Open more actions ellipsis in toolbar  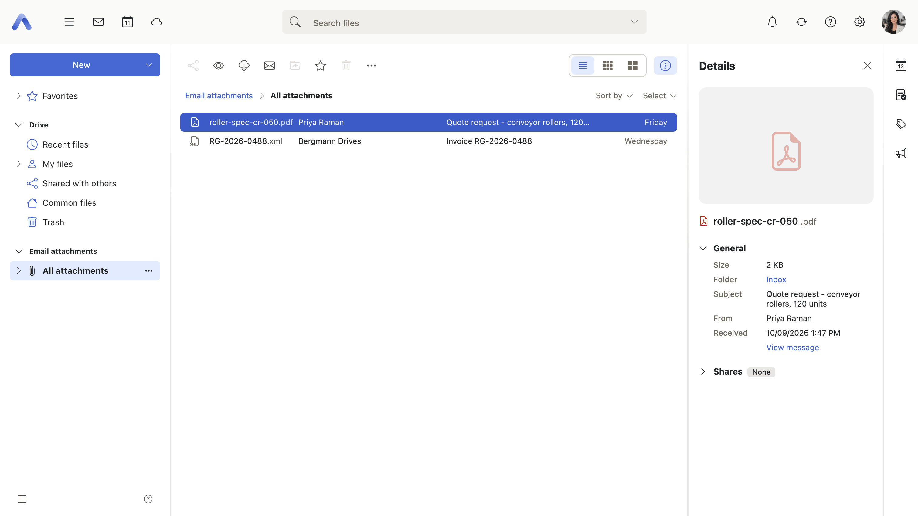tap(371, 66)
